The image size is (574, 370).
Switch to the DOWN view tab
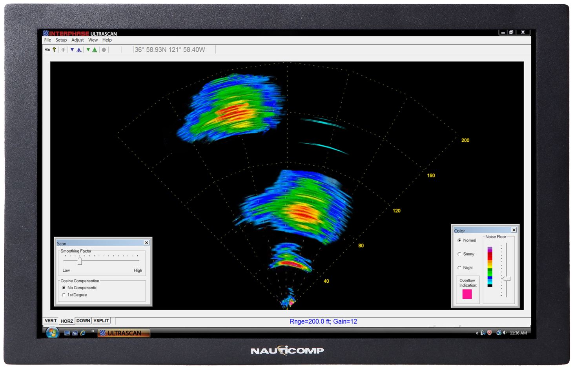coord(83,321)
